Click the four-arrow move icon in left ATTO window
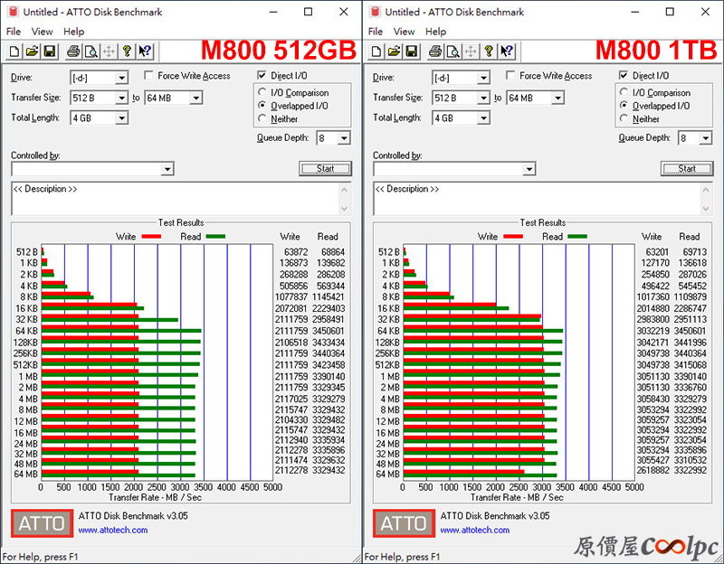 pos(109,52)
